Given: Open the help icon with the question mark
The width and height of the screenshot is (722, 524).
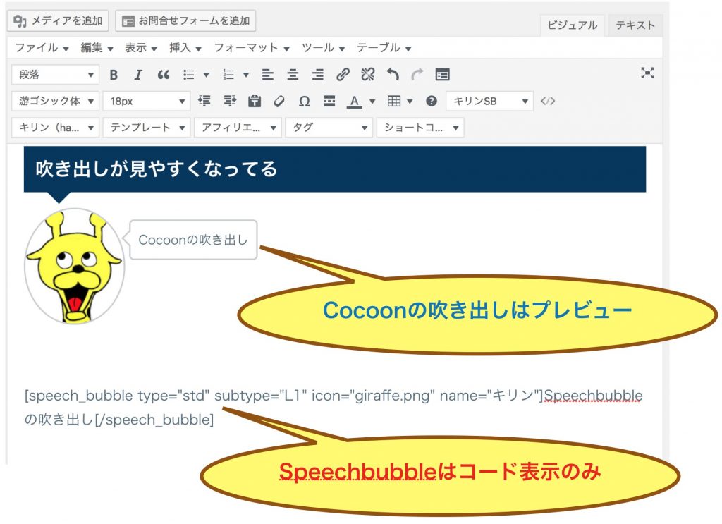Looking at the screenshot, I should point(432,101).
